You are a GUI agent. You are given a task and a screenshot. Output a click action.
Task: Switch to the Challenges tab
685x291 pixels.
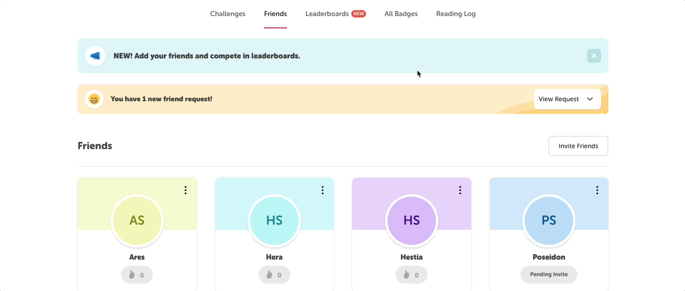point(228,13)
